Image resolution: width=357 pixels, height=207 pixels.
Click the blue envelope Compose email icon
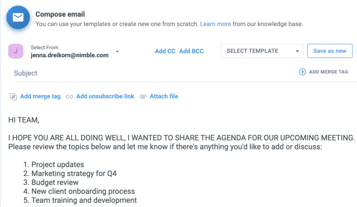(x=18, y=18)
